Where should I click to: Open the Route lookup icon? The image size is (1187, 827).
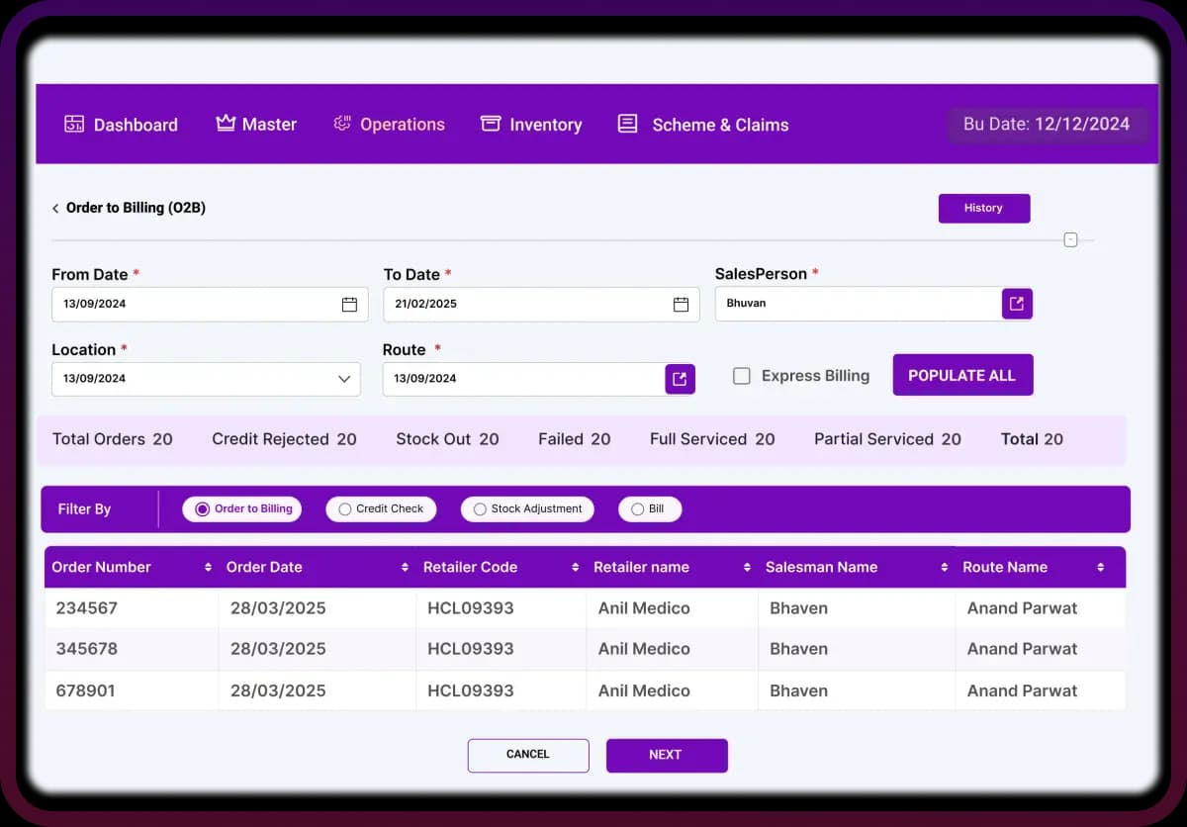(x=679, y=379)
